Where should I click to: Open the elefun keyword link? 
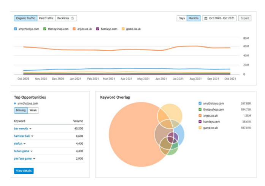click(x=18, y=143)
